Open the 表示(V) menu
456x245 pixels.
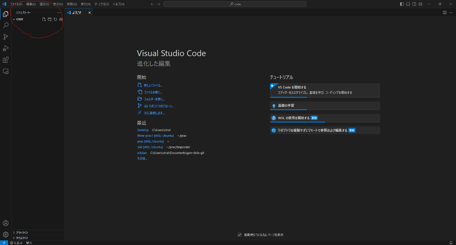58,4
